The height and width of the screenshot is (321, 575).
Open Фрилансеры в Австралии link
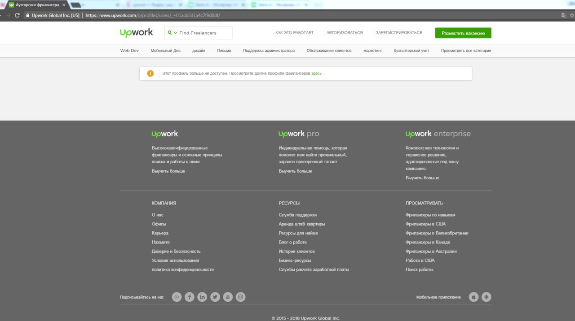431,251
